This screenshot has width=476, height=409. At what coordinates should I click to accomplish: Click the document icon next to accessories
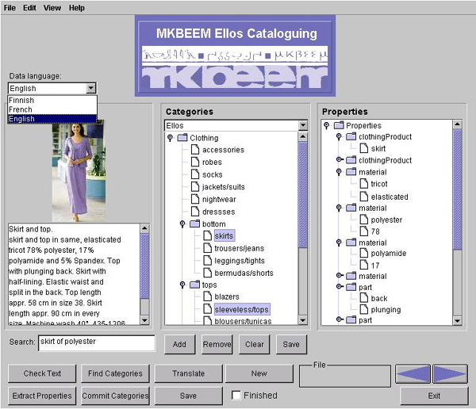click(x=195, y=150)
